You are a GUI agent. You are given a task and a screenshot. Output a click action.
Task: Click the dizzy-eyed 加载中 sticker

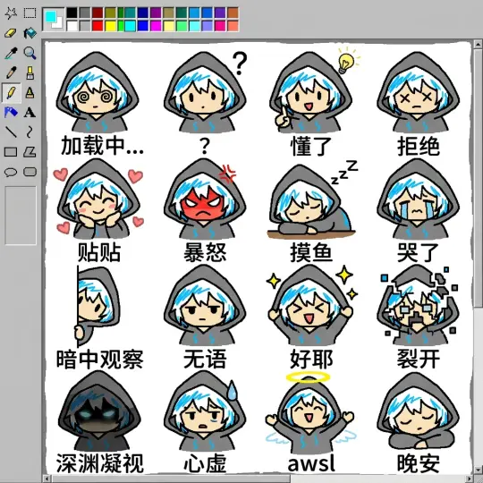[97, 92]
